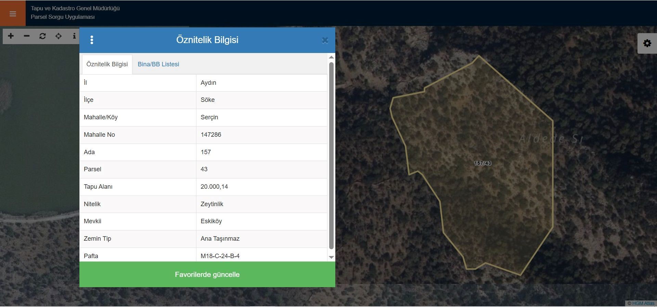Click Favorilerde güncelle button
The image size is (657, 307).
[207, 275]
